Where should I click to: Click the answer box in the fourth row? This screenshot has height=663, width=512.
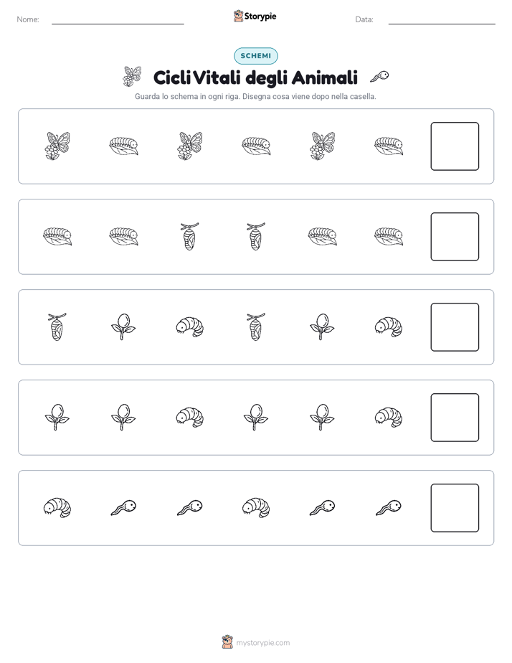pyautogui.click(x=455, y=418)
